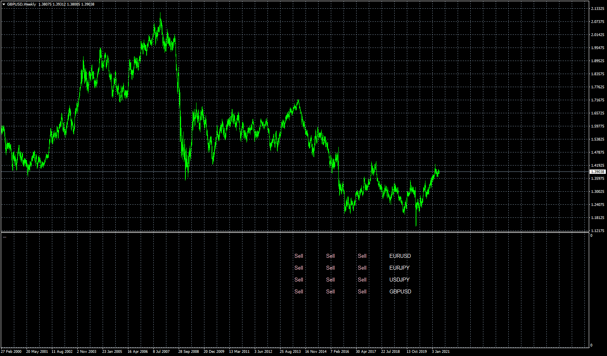Click the 1.18125 price scale label
This screenshot has height=356, width=607.
point(597,218)
